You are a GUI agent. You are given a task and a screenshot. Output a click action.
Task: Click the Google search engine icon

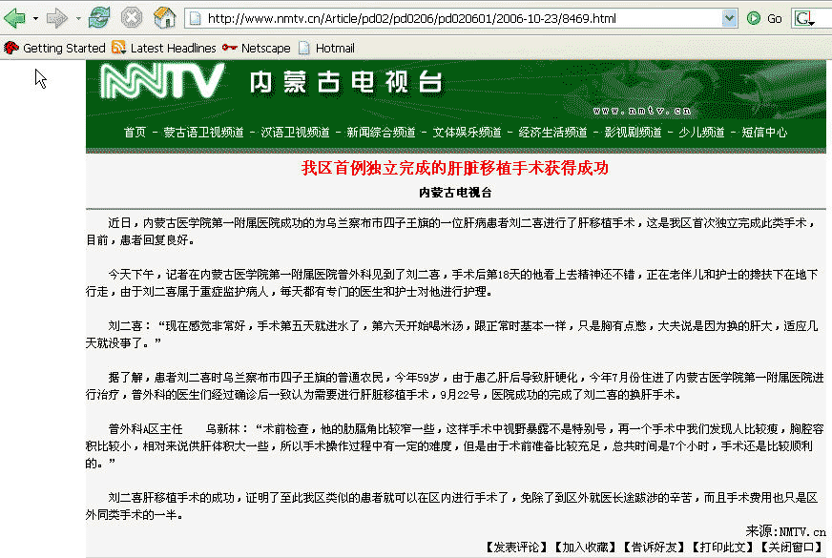802,18
